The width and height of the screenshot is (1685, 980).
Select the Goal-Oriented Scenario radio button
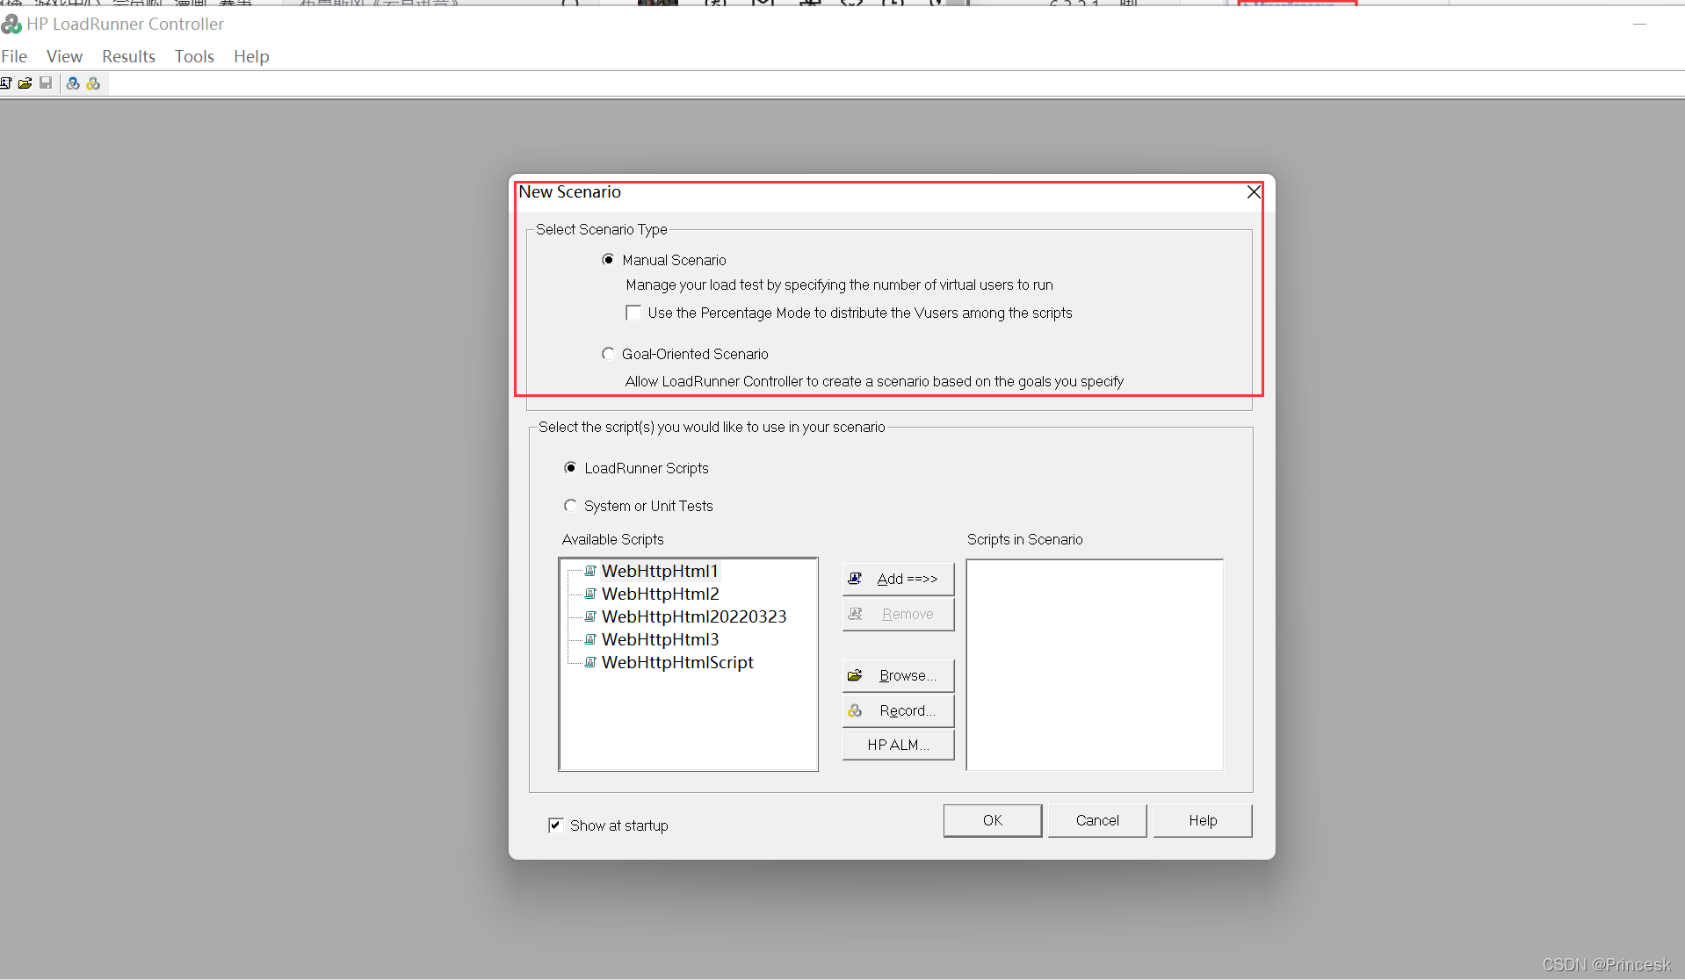608,354
